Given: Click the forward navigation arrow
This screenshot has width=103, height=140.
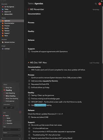Looking at the screenshot, I should pos(22,139).
